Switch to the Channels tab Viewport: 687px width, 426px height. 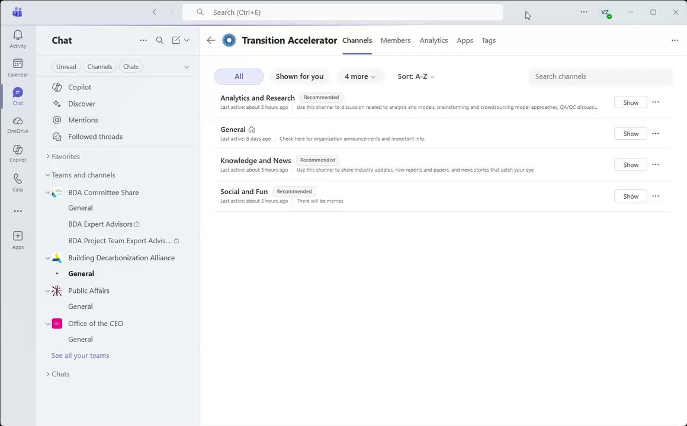point(357,40)
